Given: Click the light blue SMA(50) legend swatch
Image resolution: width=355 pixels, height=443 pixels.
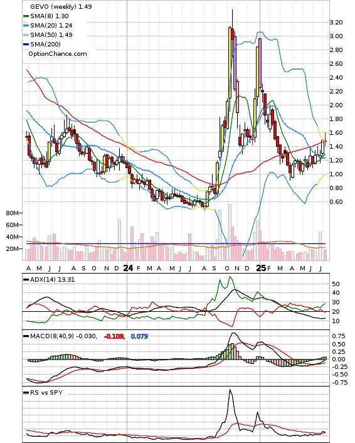Looking at the screenshot, I should pos(26,35).
